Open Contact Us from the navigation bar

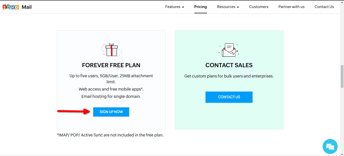pyautogui.click(x=324, y=7)
